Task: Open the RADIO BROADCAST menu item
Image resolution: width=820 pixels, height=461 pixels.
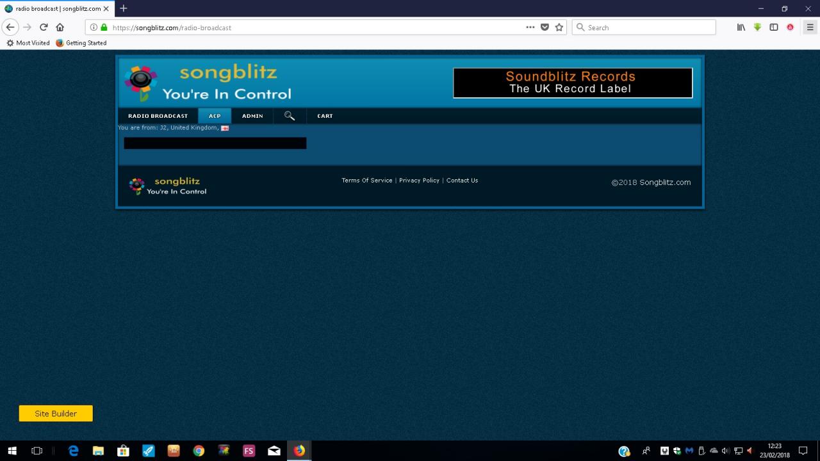Action: pos(158,116)
